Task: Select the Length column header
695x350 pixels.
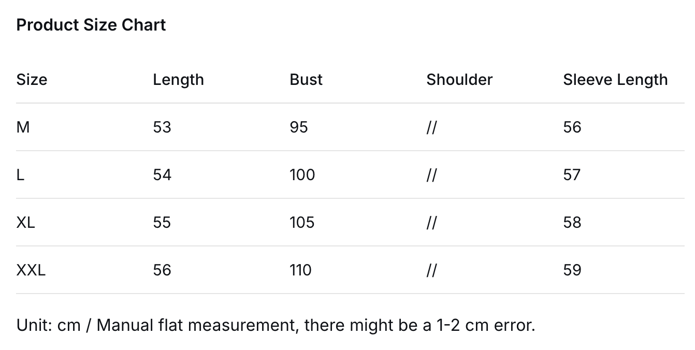Action: point(178,80)
